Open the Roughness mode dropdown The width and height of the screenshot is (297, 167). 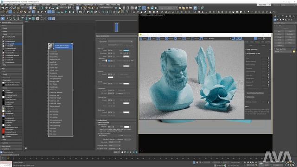(115, 149)
